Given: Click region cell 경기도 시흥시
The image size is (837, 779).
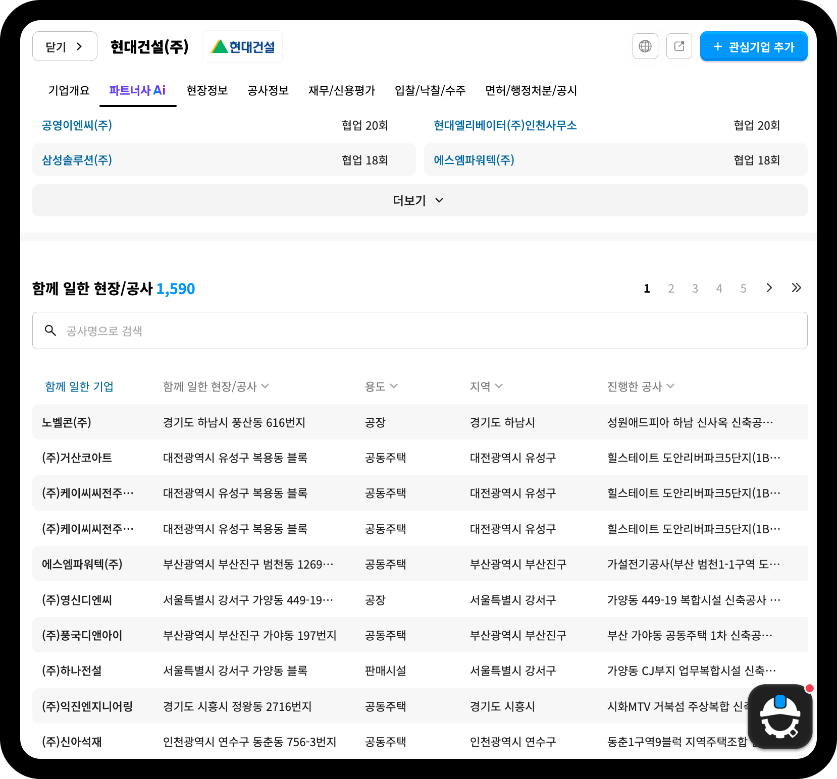Looking at the screenshot, I should pos(502,706).
